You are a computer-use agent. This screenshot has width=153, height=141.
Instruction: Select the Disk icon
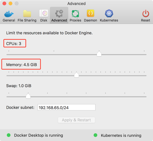[44, 13]
